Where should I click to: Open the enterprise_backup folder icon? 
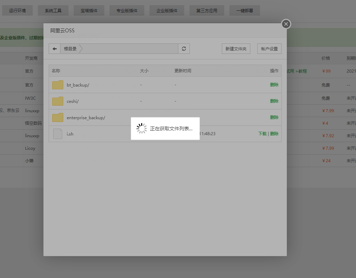click(x=58, y=117)
